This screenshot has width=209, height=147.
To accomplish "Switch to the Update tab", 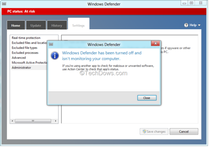I will [x=36, y=25].
